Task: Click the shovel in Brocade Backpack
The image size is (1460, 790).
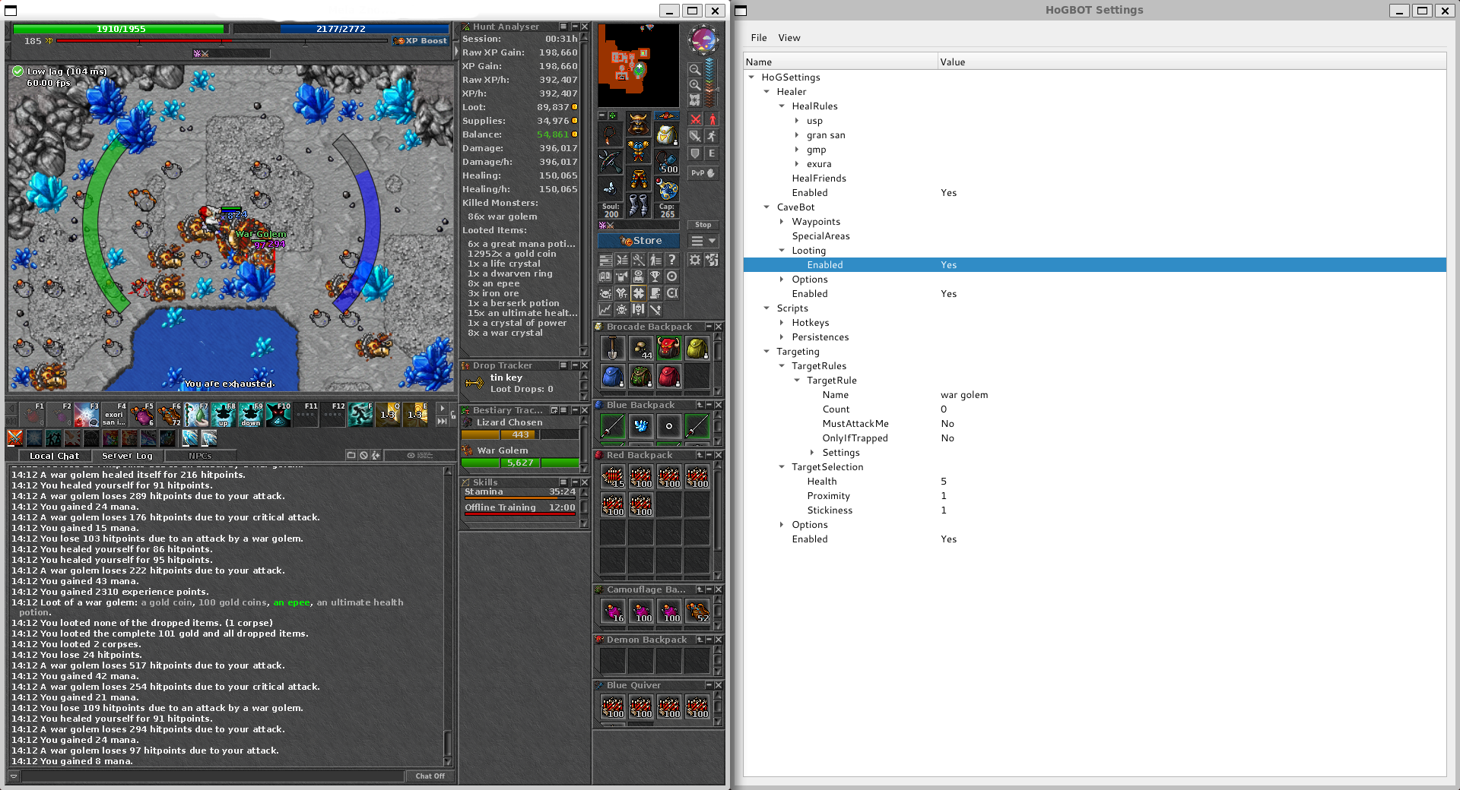Action: coord(613,348)
